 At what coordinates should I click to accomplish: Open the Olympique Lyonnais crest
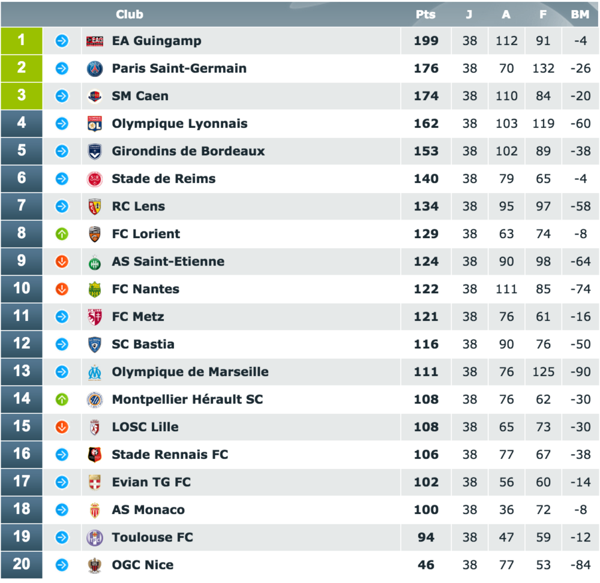click(x=95, y=123)
